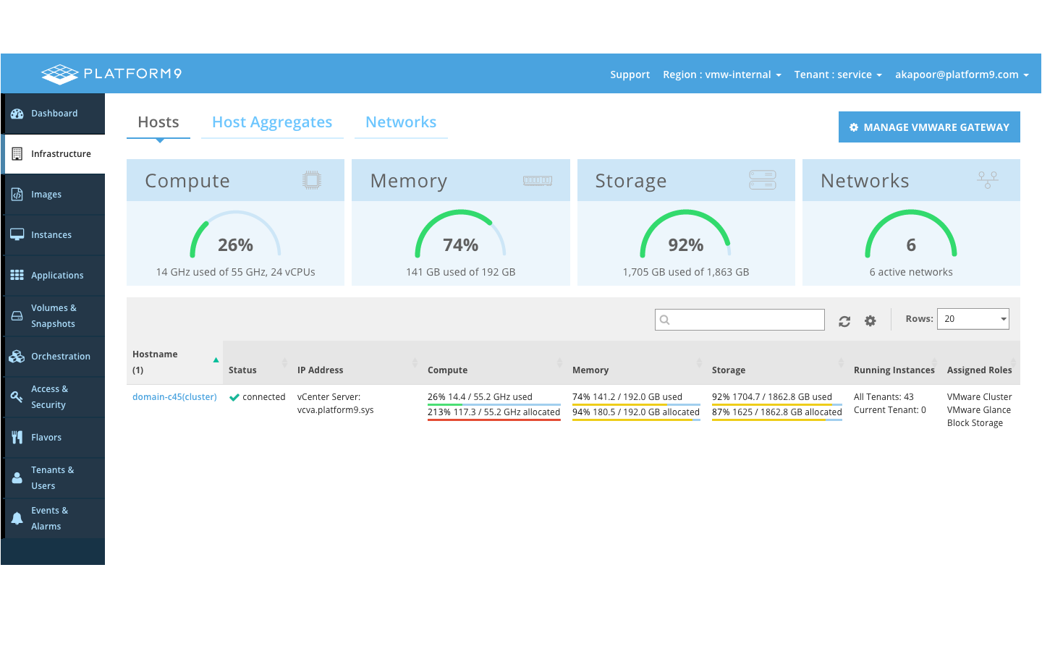Click the Manage VMware Gateway button
1042x651 pixels.
(x=929, y=127)
